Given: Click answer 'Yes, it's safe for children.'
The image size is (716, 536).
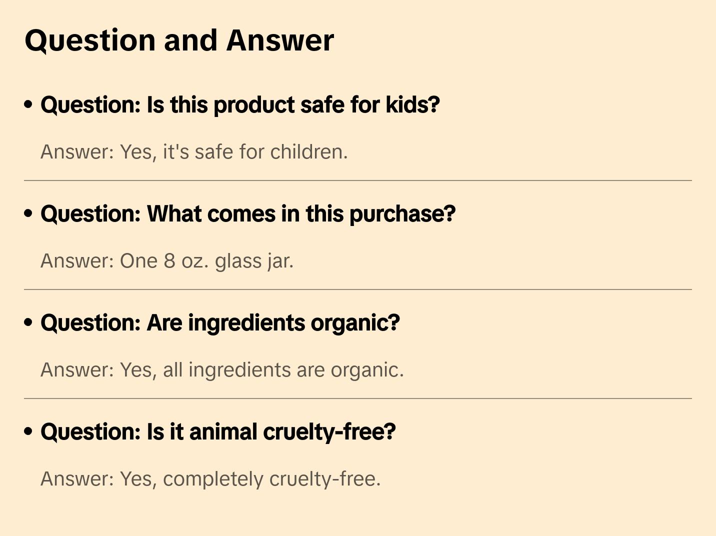Looking at the screenshot, I should tap(194, 152).
